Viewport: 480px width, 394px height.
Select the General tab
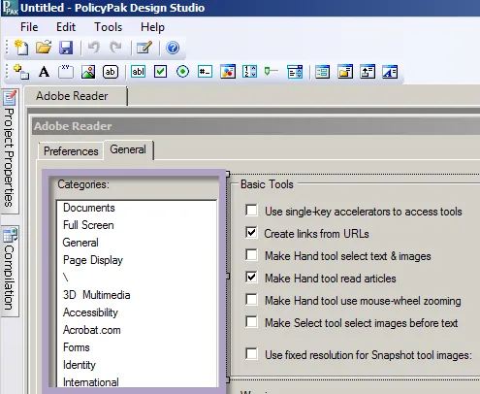pyautogui.click(x=128, y=149)
